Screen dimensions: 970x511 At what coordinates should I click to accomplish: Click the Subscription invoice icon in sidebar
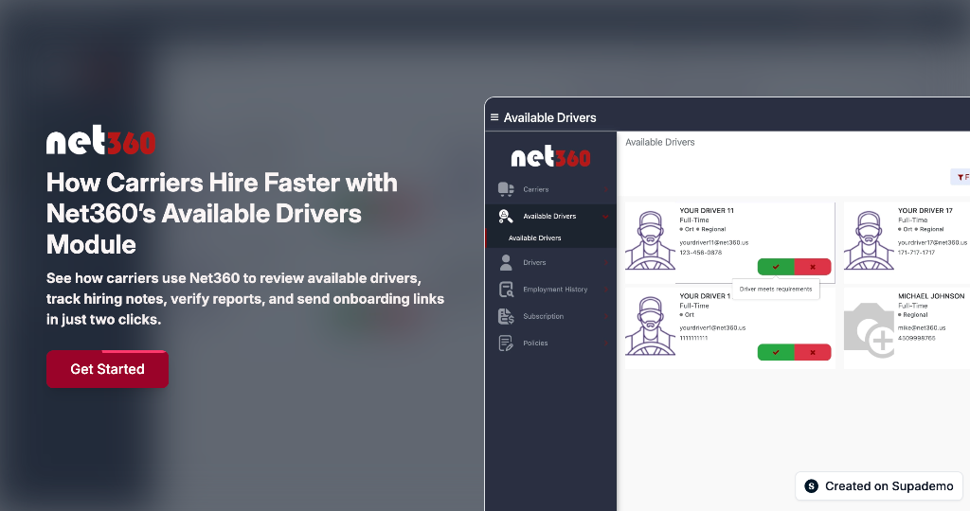506,316
